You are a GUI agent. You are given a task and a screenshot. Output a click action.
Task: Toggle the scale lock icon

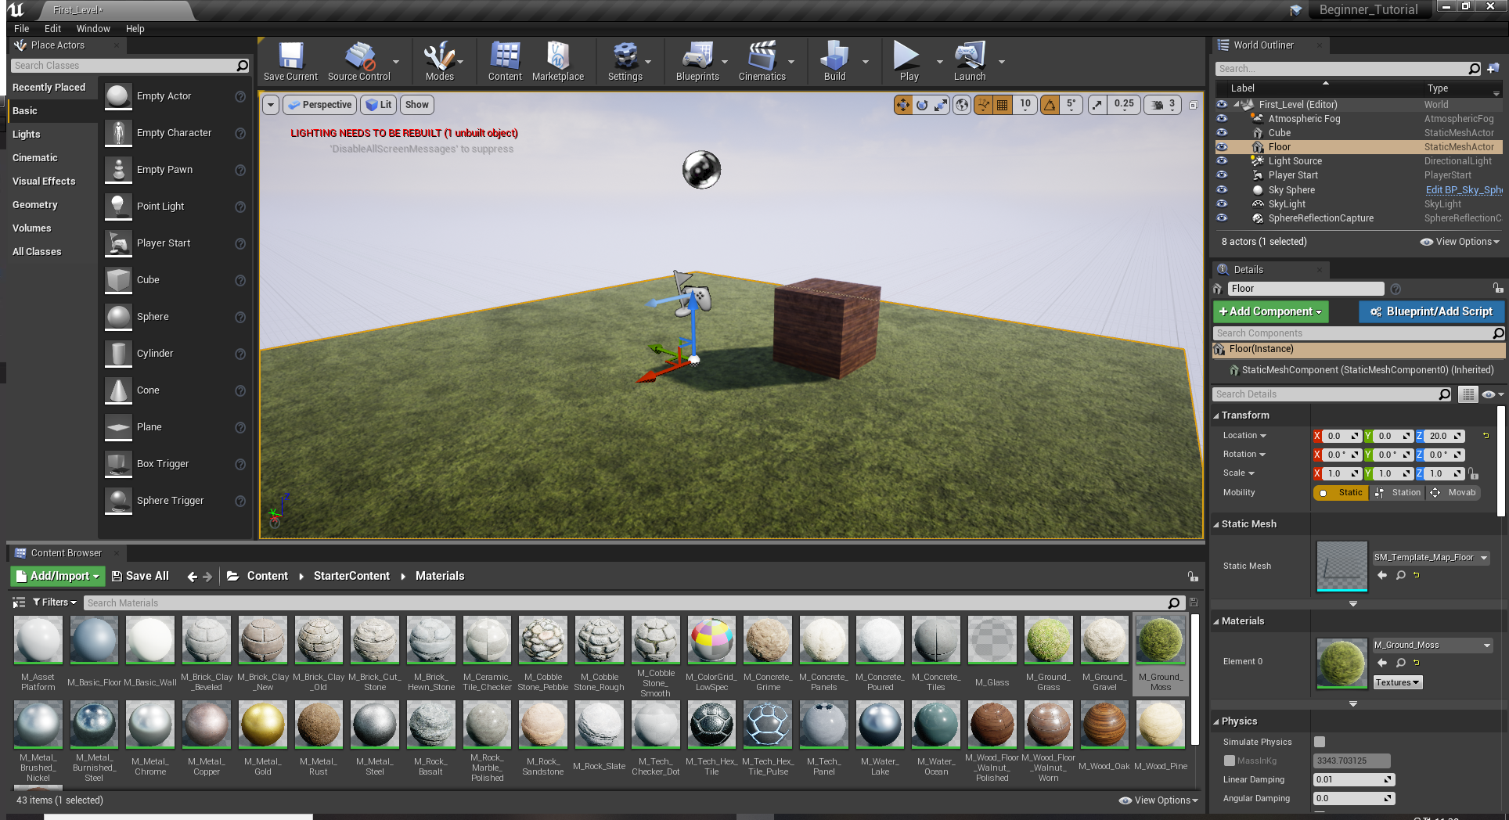coord(1474,473)
